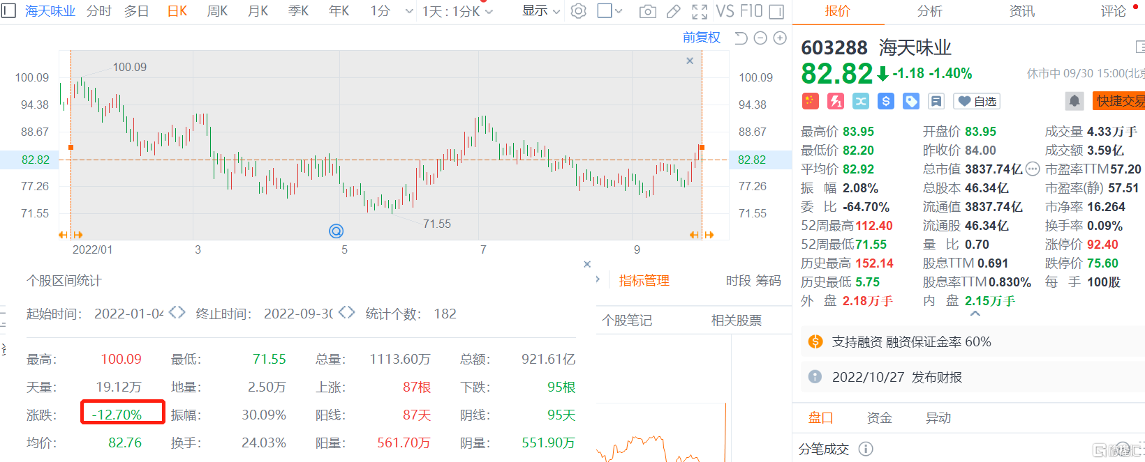Viewport: 1145px width, 462px height.
Task: Collapse the quote details with up chevron
Action: point(975,314)
